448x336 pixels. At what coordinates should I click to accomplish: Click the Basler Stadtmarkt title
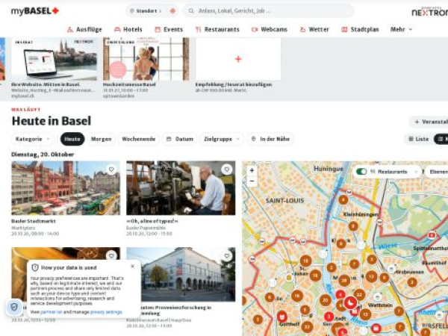(34, 221)
